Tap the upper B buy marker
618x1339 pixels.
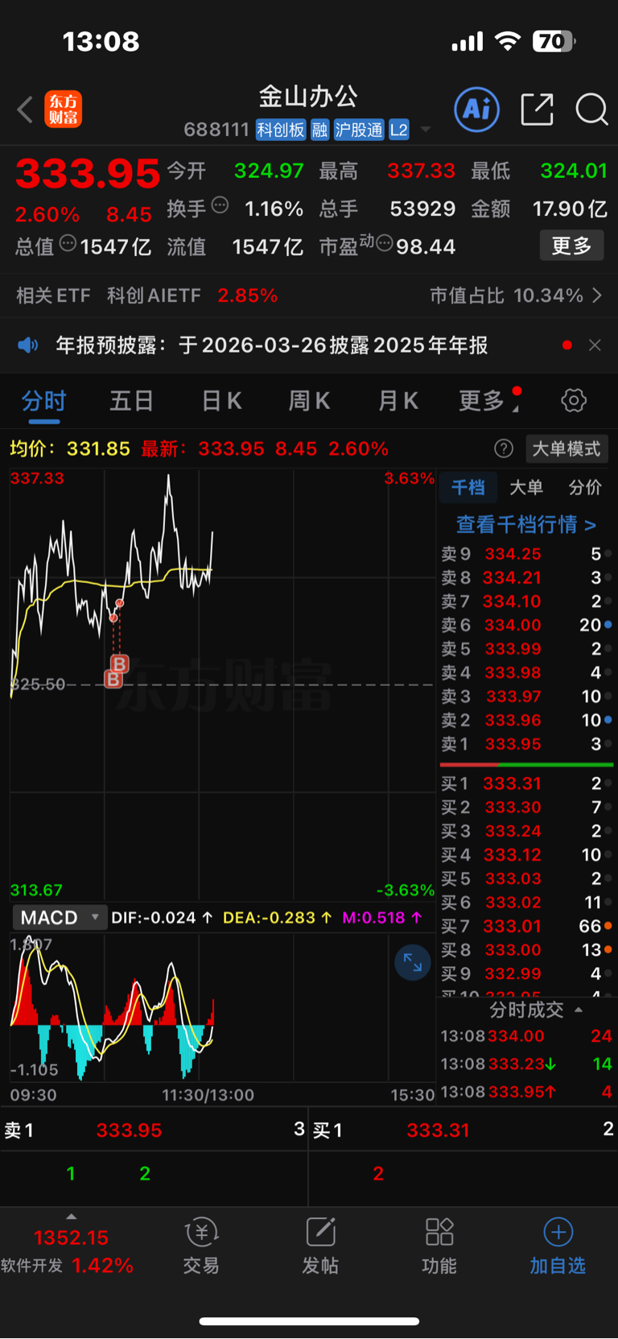tap(119, 664)
